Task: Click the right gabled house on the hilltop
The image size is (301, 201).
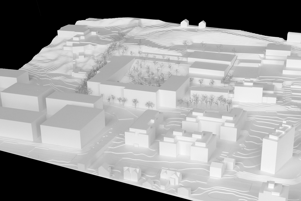Action: tap(202, 24)
